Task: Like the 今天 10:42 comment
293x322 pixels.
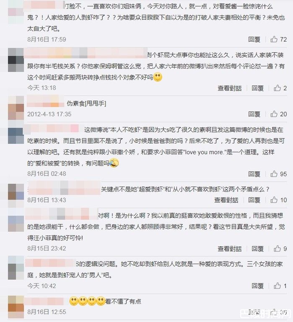Action: tap(277, 286)
